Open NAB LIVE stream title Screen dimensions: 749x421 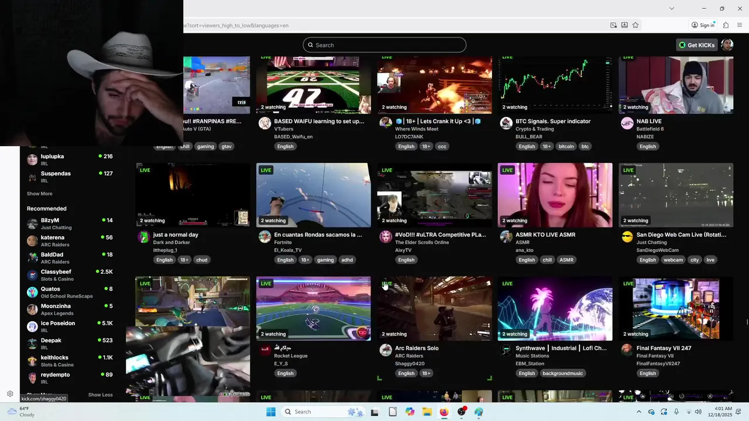(649, 121)
